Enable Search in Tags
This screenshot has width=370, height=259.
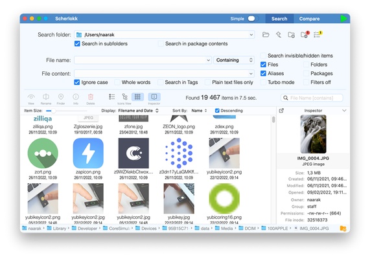point(160,82)
